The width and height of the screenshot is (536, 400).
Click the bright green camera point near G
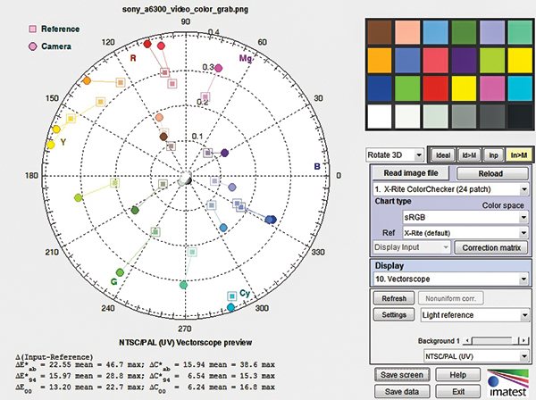tap(120, 272)
